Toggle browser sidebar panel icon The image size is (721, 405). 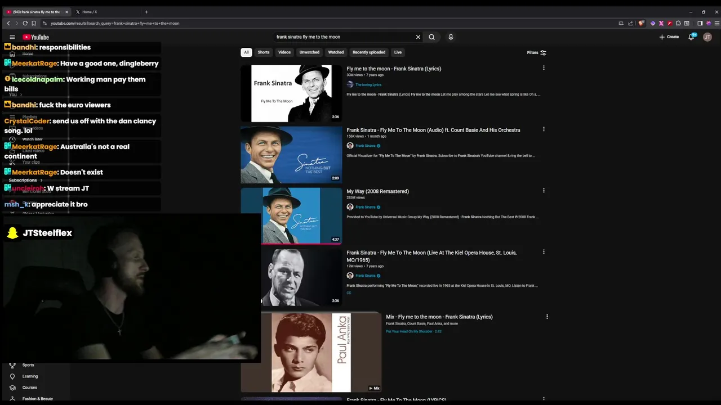(700, 23)
